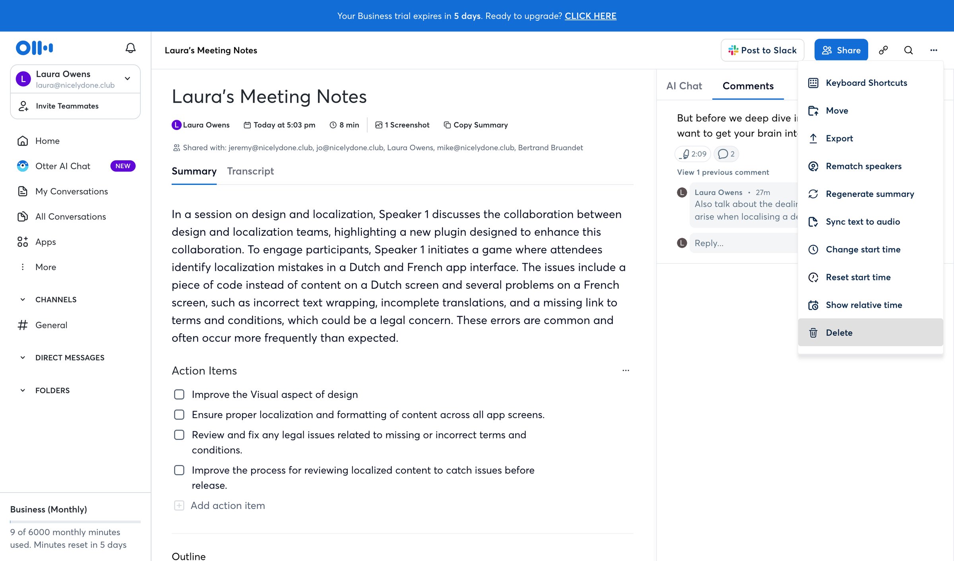The width and height of the screenshot is (954, 561).
Task: Click the CLICK HERE upgrade link
Action: pyautogui.click(x=590, y=16)
